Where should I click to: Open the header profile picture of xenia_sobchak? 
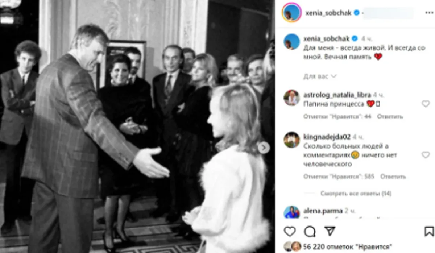(x=292, y=13)
